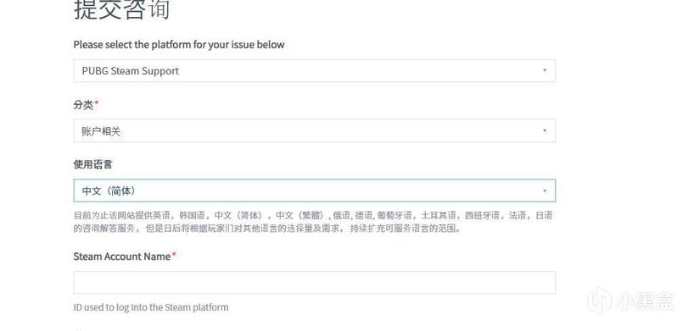Select the 账户相关 selected value text
694x331 pixels.
click(x=101, y=131)
